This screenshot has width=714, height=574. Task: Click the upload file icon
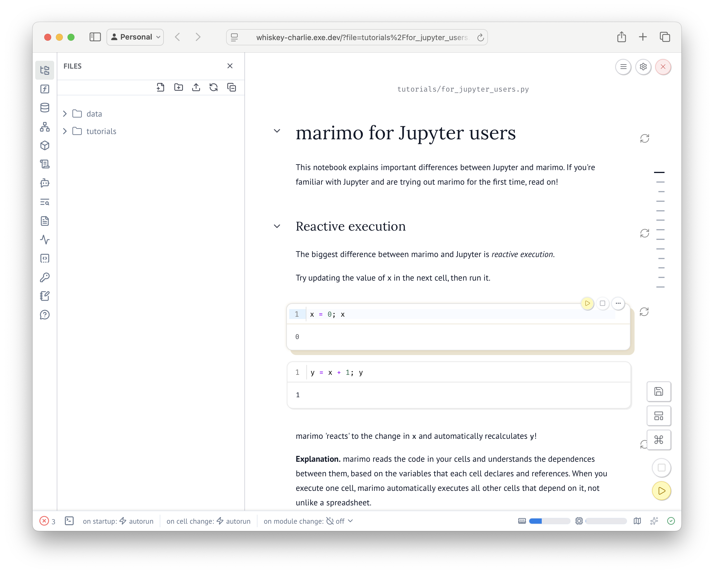196,88
